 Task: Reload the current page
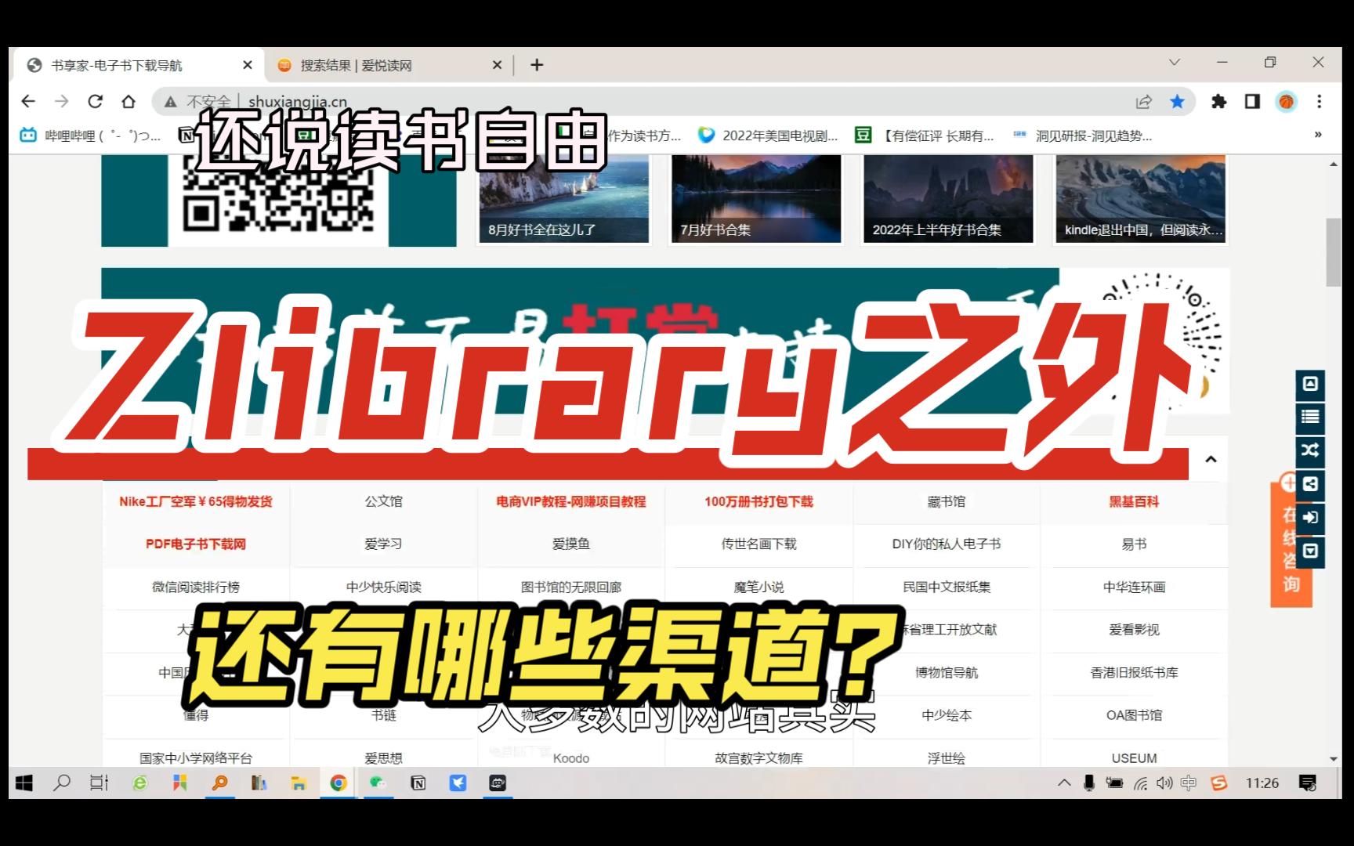[x=96, y=101]
